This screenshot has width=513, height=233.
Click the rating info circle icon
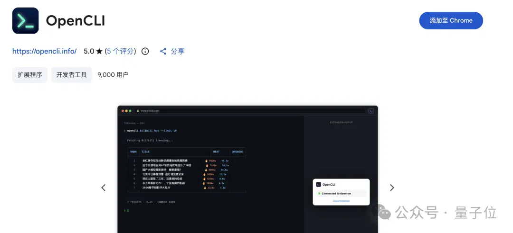145,51
